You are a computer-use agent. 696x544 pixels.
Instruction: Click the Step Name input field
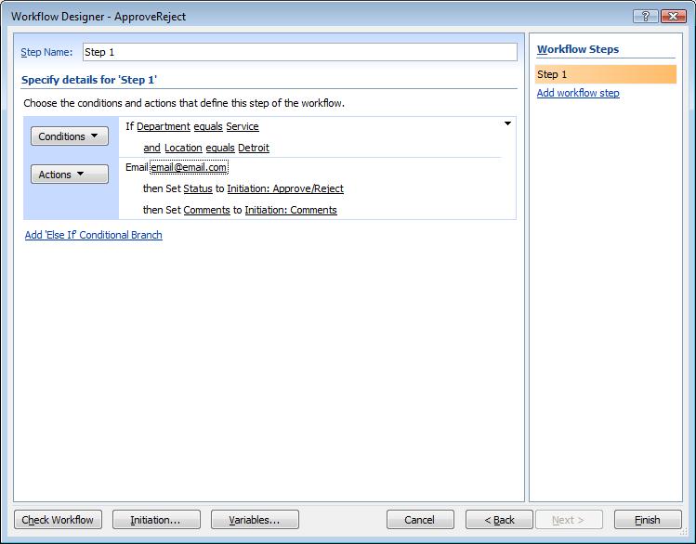pos(299,52)
